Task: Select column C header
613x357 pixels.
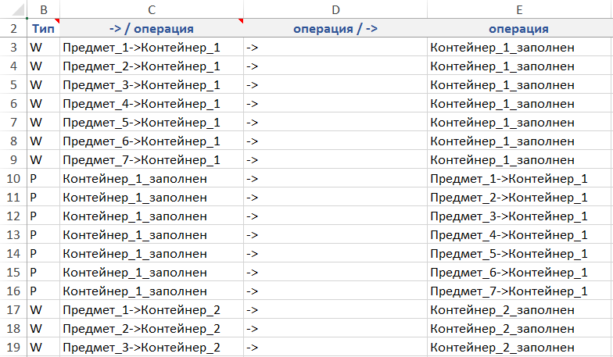Action: [151, 9]
